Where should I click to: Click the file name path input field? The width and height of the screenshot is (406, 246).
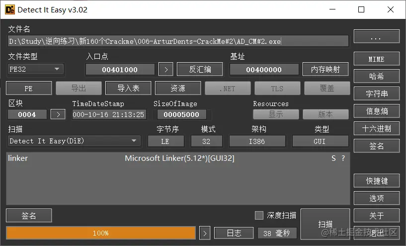pos(178,41)
